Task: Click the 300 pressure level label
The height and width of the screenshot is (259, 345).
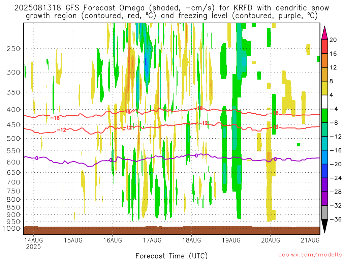Action: (x=13, y=72)
